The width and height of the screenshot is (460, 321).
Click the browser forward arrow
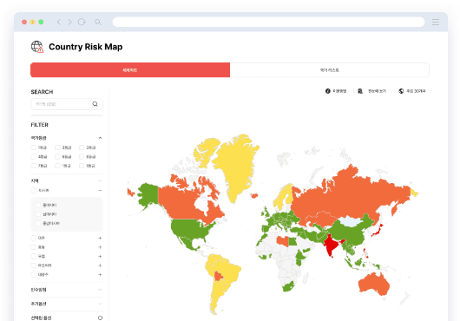pyautogui.click(x=69, y=22)
